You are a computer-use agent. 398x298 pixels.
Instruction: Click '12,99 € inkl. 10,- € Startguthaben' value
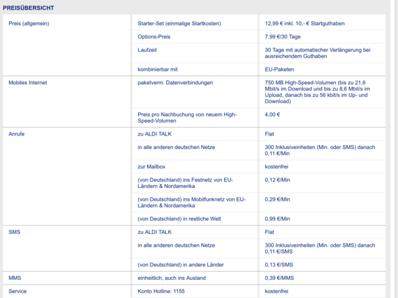pyautogui.click(x=305, y=24)
